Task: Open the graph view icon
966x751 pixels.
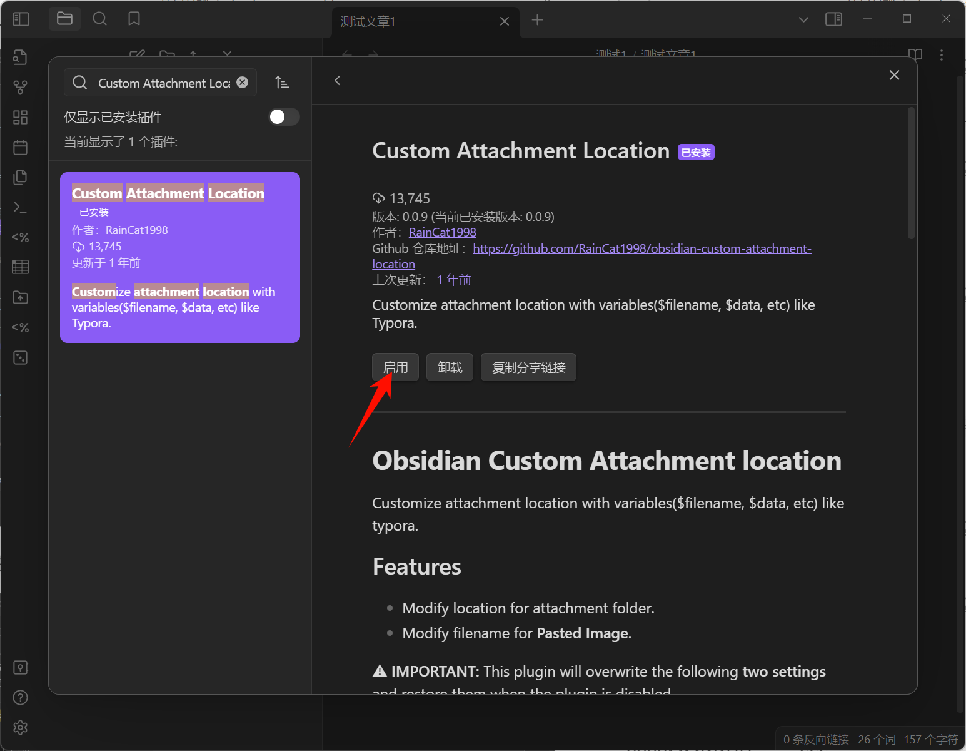Action: [x=20, y=87]
